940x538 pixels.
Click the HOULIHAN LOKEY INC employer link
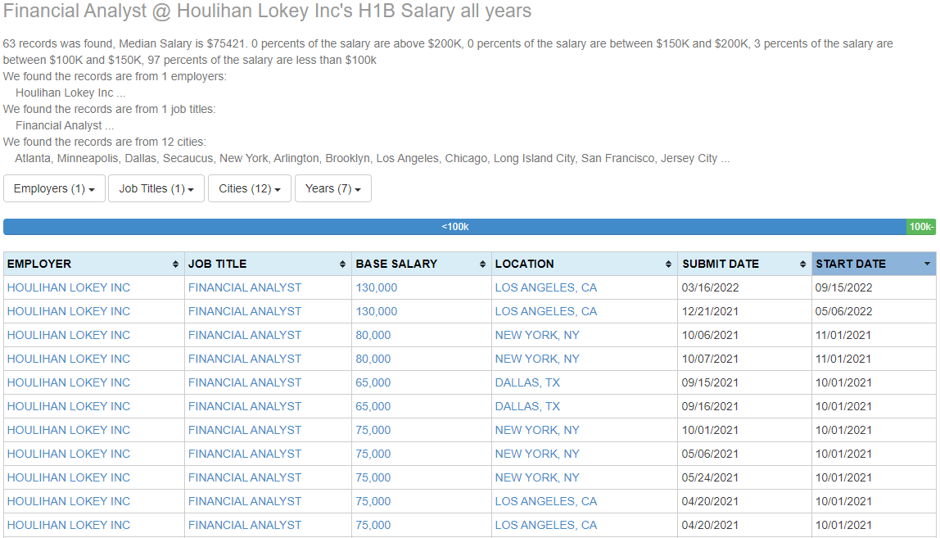pyautogui.click(x=68, y=287)
